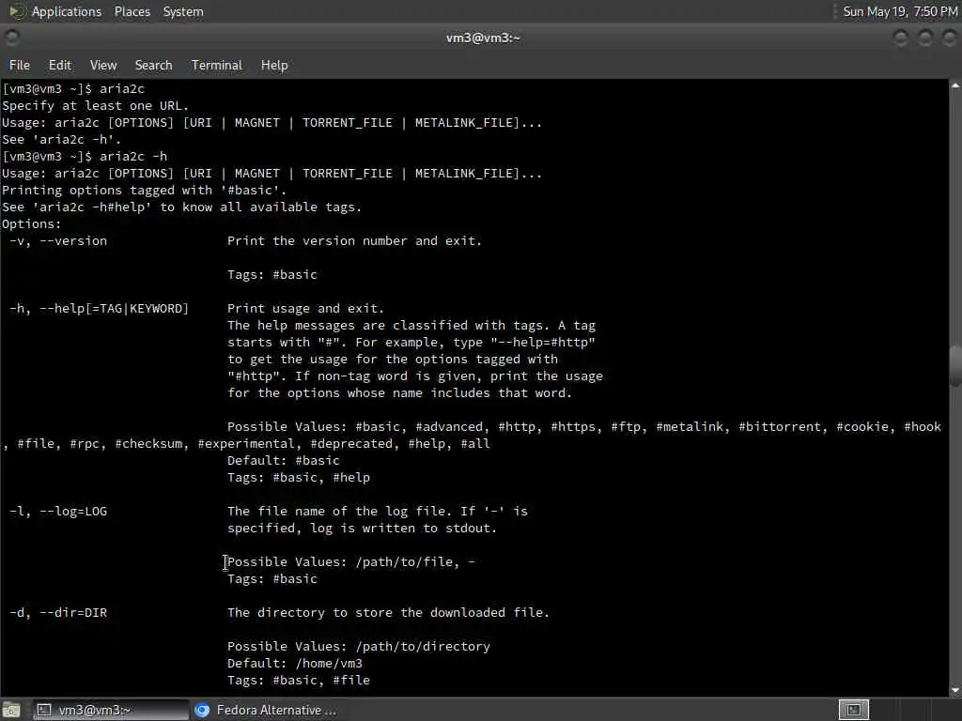Click the Applications menu logo icon

point(16,11)
